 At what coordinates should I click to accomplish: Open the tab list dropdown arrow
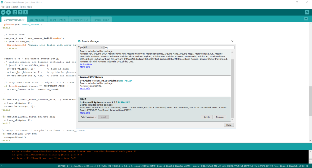[x=306, y=19]
